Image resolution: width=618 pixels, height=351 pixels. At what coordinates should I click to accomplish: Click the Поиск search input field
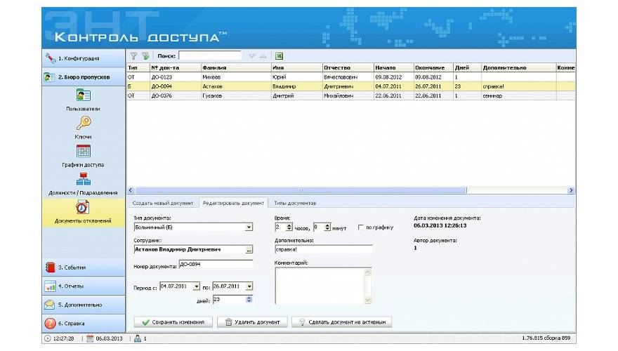pos(209,55)
